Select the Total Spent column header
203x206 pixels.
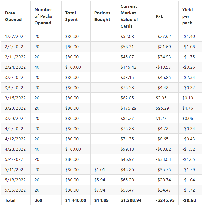pos(71,16)
